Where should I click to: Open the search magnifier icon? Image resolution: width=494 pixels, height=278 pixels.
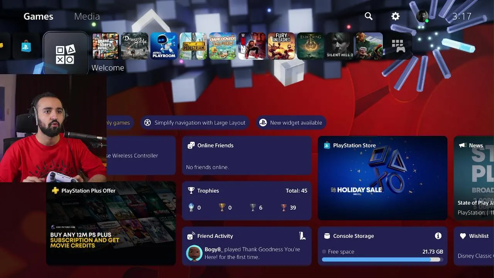(x=369, y=16)
